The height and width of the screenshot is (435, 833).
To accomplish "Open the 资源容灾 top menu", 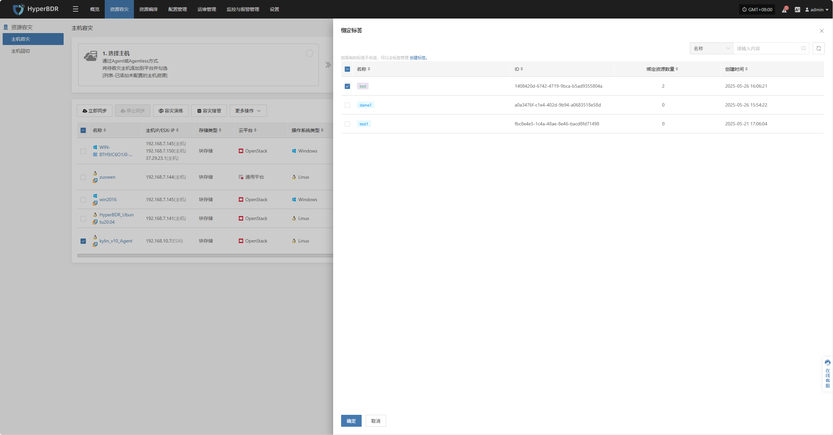I will click(119, 9).
